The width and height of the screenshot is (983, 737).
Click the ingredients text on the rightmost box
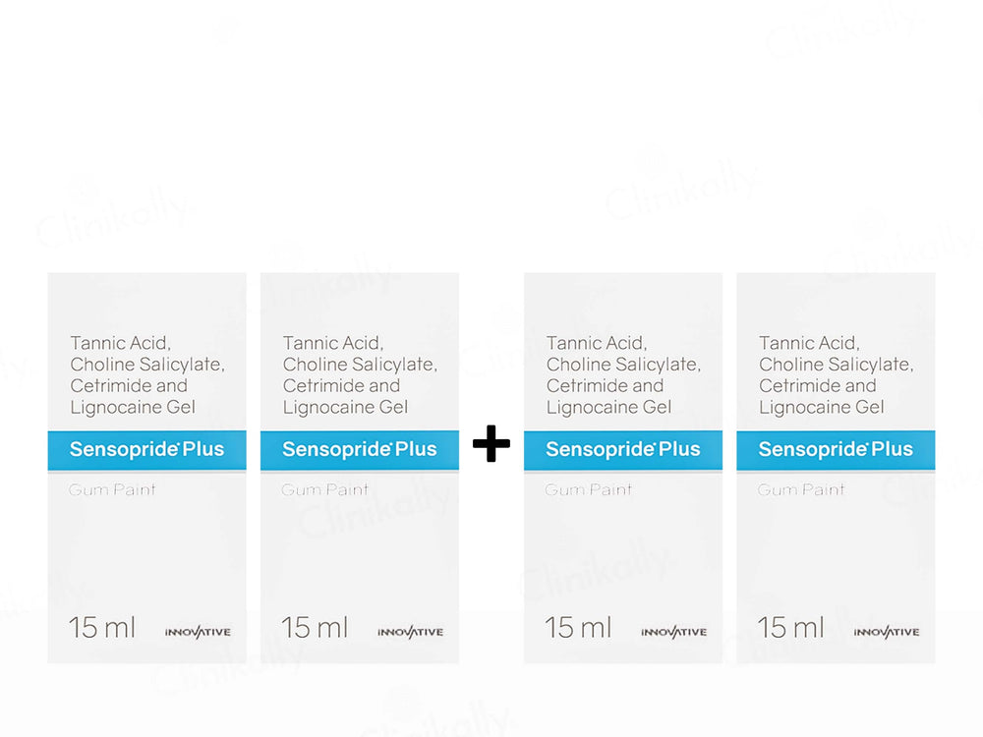pos(836,374)
